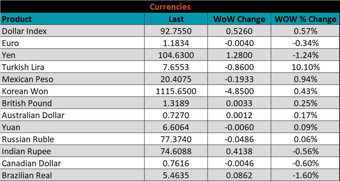Click the Currencies table title
This screenshot has width=340, height=181.
170,7
